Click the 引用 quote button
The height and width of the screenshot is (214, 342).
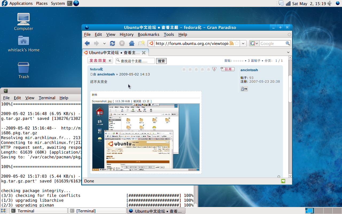228,69
